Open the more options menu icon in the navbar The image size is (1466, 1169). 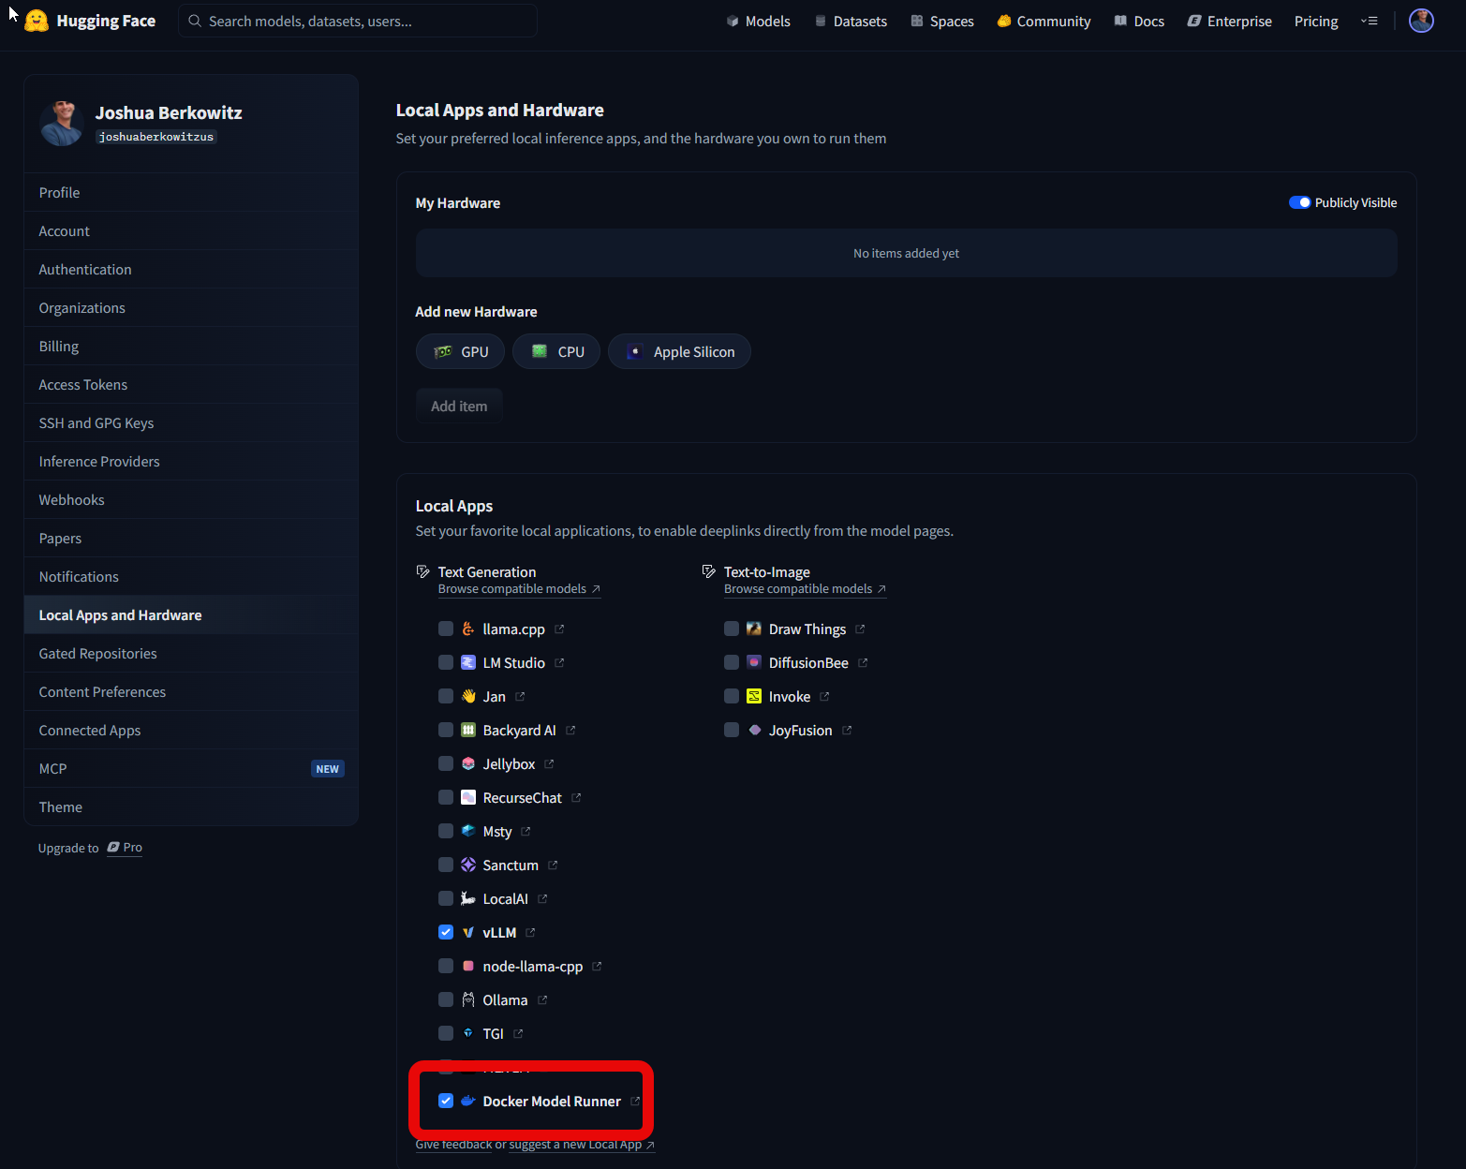(1369, 21)
